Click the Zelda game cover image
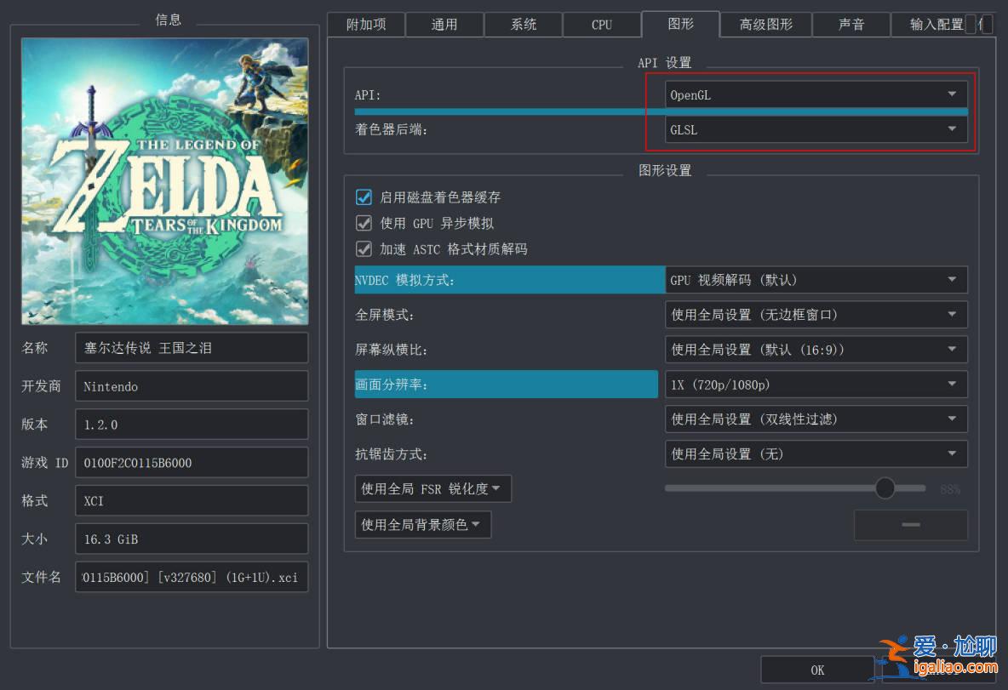The width and height of the screenshot is (1008, 690). point(164,180)
